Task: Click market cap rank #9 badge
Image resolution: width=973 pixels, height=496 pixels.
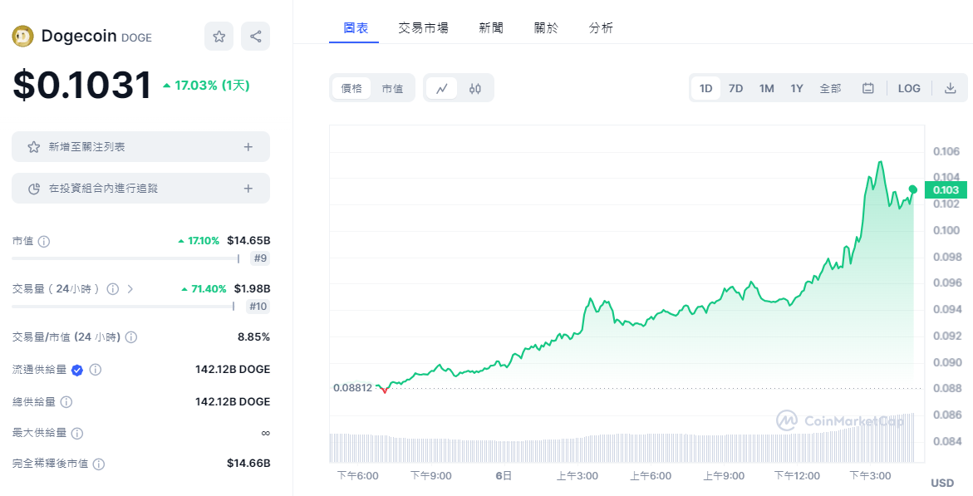Action: (x=261, y=258)
